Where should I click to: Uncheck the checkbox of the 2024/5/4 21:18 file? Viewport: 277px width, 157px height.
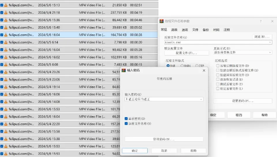(2, 12)
